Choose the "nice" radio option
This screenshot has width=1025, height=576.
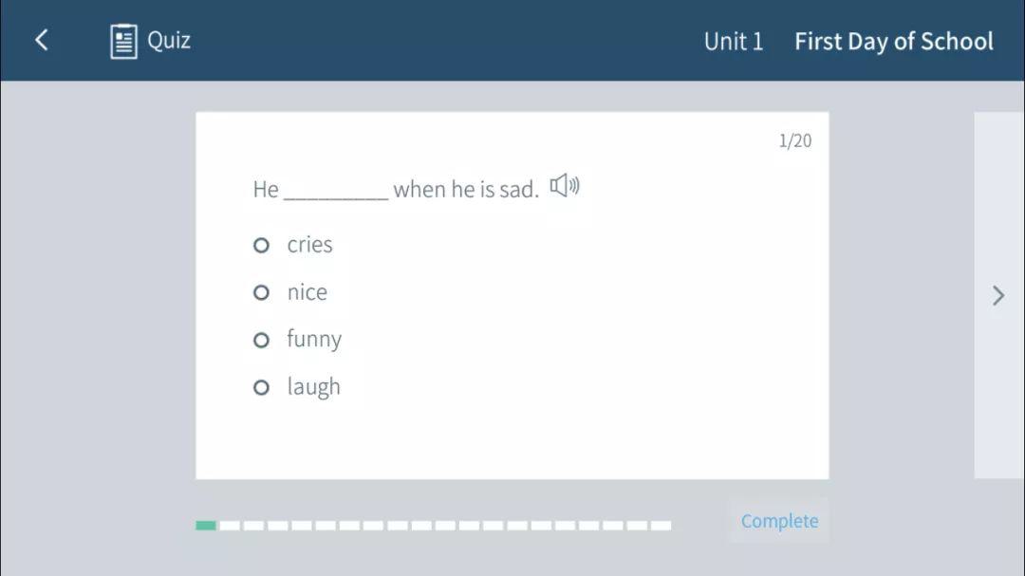click(262, 292)
